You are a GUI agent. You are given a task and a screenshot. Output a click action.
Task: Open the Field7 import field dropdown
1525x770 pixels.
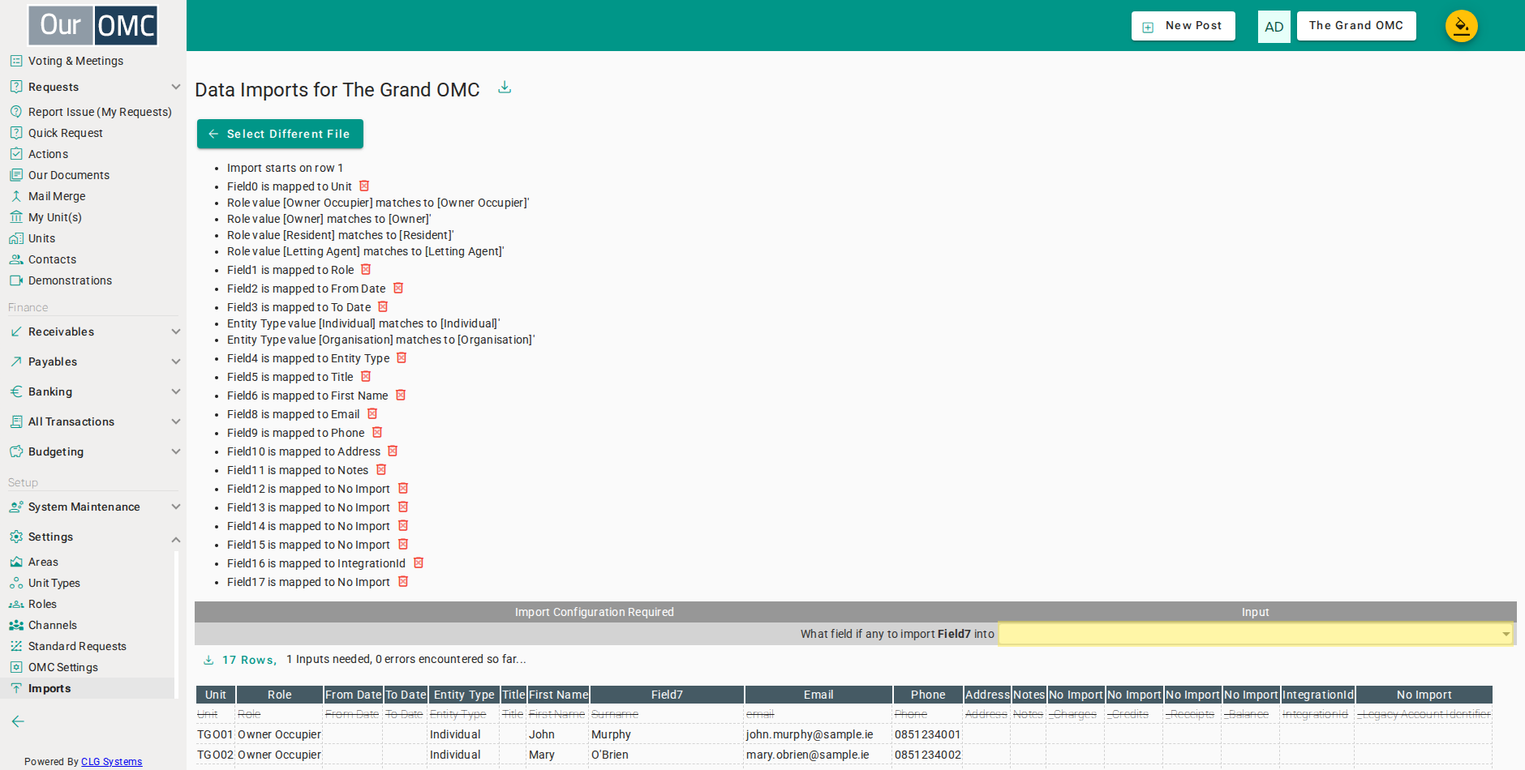click(x=1256, y=634)
